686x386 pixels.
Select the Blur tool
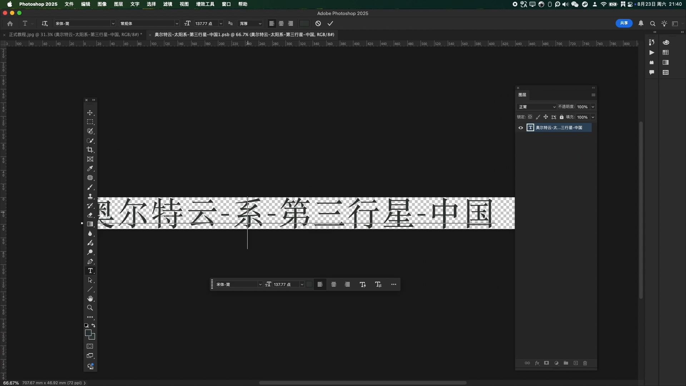point(90,234)
